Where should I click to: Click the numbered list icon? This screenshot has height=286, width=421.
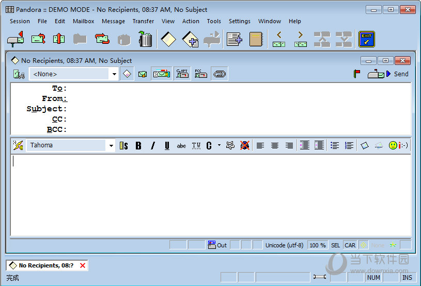coord(349,145)
